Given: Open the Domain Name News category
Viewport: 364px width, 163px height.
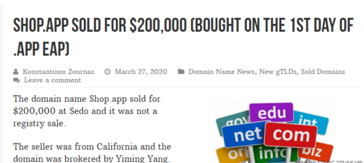Looking at the screenshot, I should tap(222, 72).
